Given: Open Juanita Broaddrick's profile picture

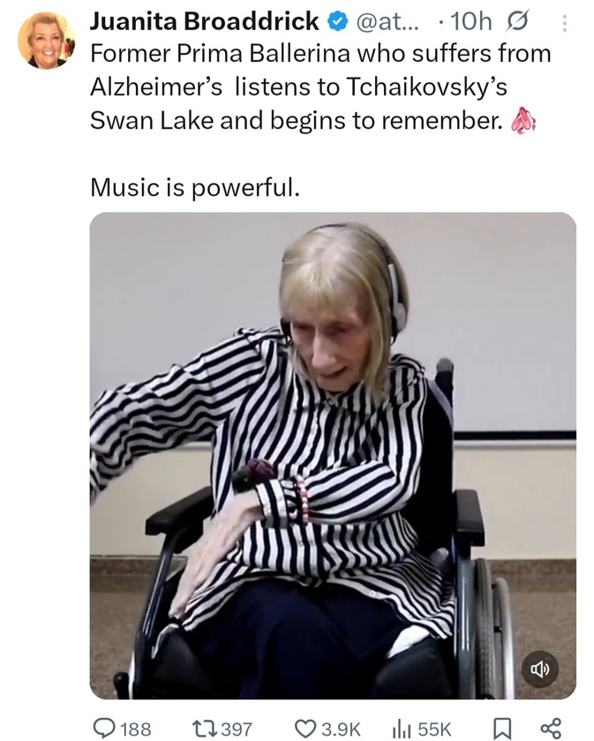Looking at the screenshot, I should coord(46,40).
